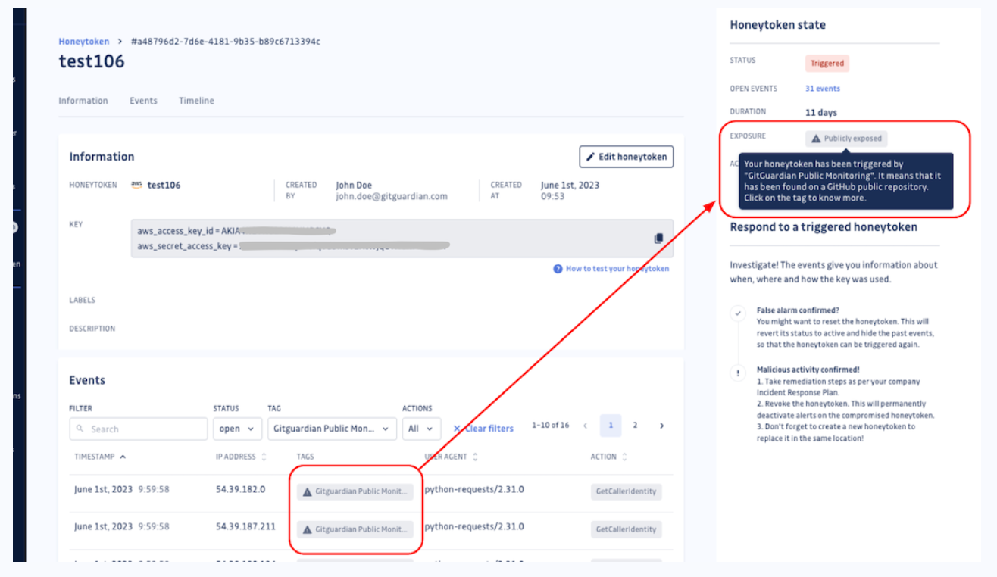This screenshot has width=997, height=577.
Task: Click python-requests/2.31.0 for 54.39.187.211
Action: point(474,526)
